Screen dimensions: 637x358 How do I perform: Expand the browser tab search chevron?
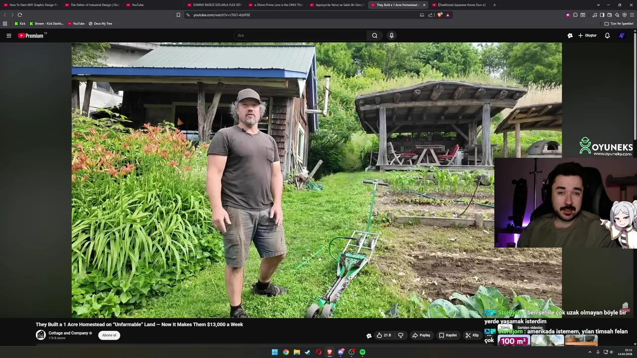click(x=598, y=5)
